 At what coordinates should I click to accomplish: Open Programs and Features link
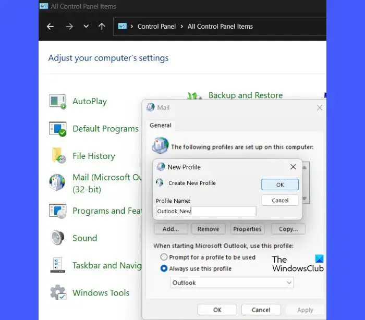click(x=107, y=211)
